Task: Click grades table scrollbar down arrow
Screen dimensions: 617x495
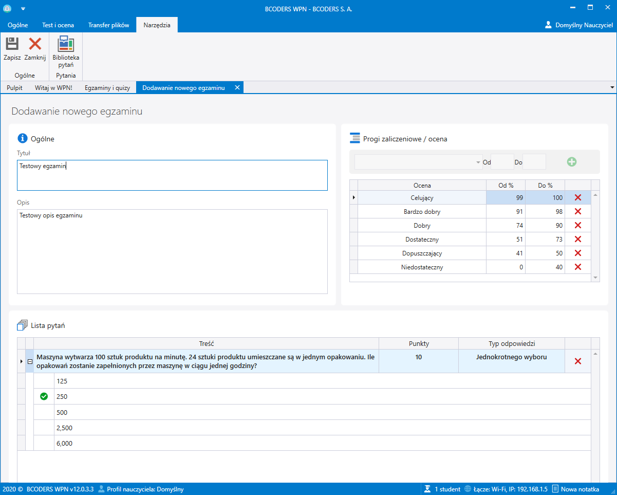Action: (x=595, y=278)
